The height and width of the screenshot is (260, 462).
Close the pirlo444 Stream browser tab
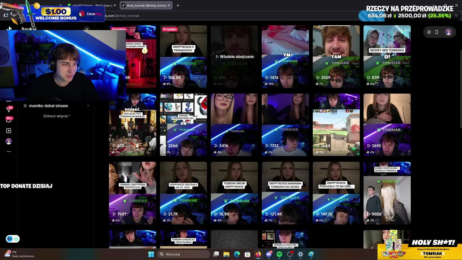click(x=115, y=5)
